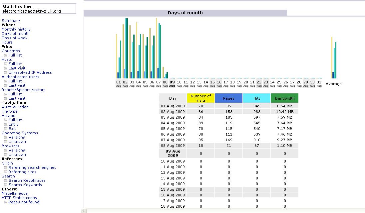Viewport: 365px width, 213px height.
Task: View the Visits duration report
Action: pyautogui.click(x=15, y=107)
